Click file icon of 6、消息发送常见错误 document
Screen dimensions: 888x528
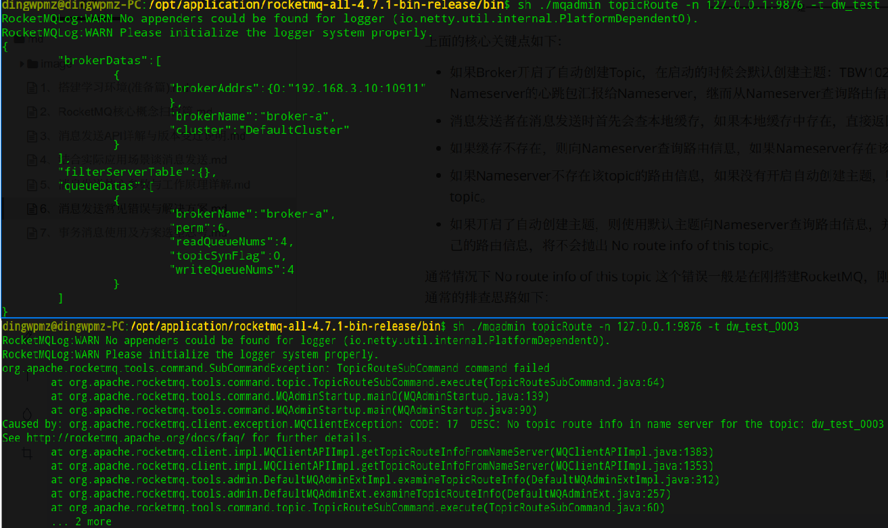coord(32,208)
